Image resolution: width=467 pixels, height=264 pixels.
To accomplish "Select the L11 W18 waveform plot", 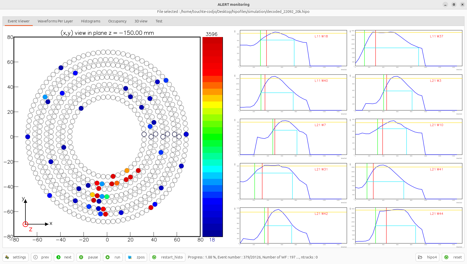I will pyautogui.click(x=293, y=48).
